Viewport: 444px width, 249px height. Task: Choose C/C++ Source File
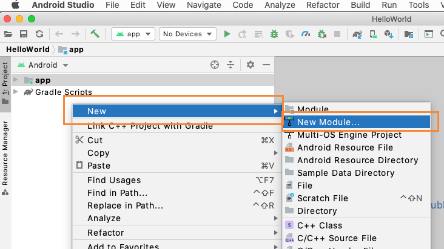357,238
